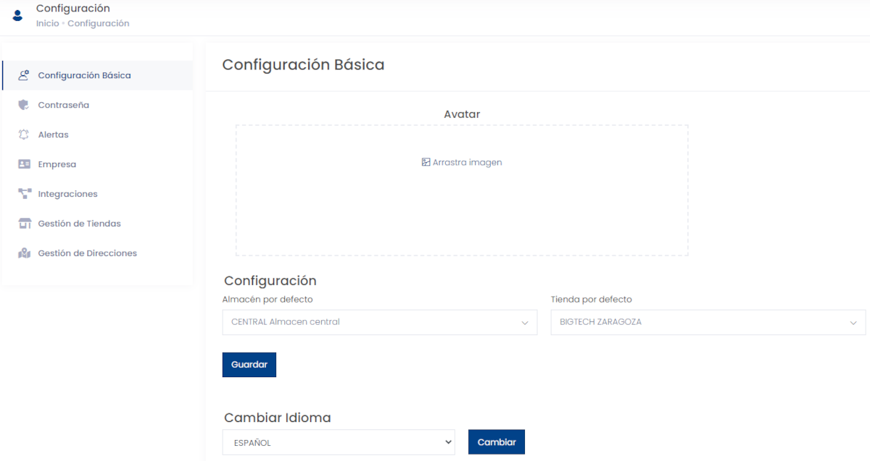Click the Avatar label
The image size is (870, 461).
(462, 114)
